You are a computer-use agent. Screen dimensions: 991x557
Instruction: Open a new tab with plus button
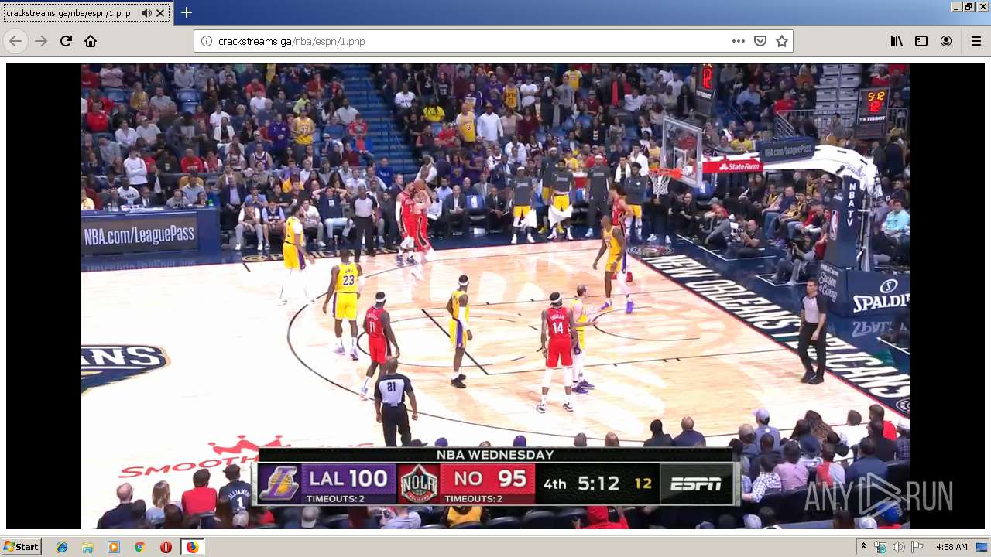pyautogui.click(x=187, y=12)
